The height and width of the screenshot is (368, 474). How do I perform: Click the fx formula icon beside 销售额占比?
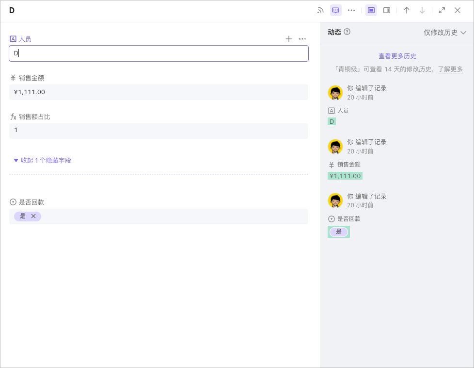click(12, 117)
